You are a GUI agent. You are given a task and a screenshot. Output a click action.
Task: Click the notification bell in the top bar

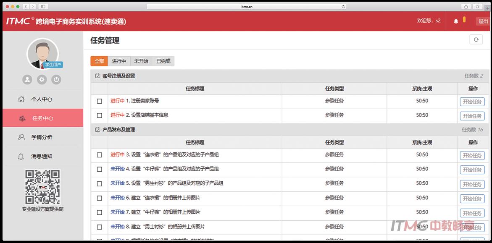click(x=457, y=20)
